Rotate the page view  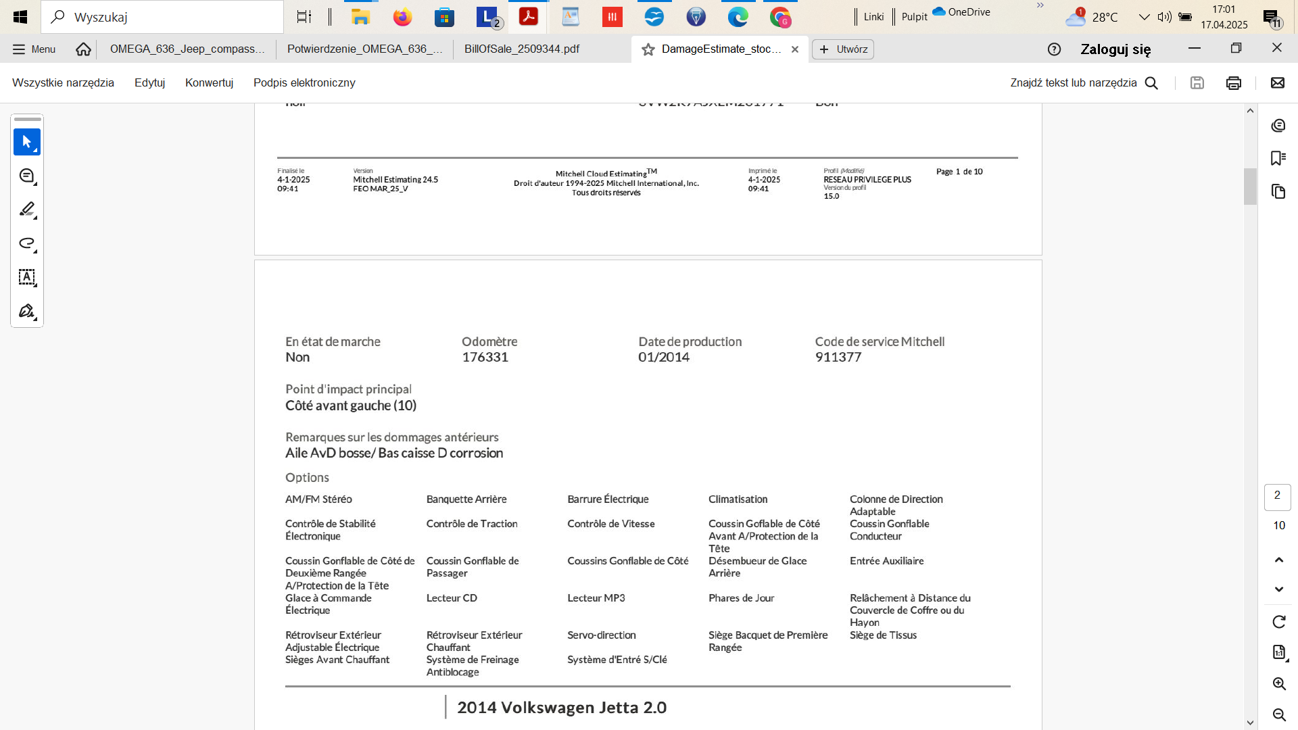coord(1278,622)
